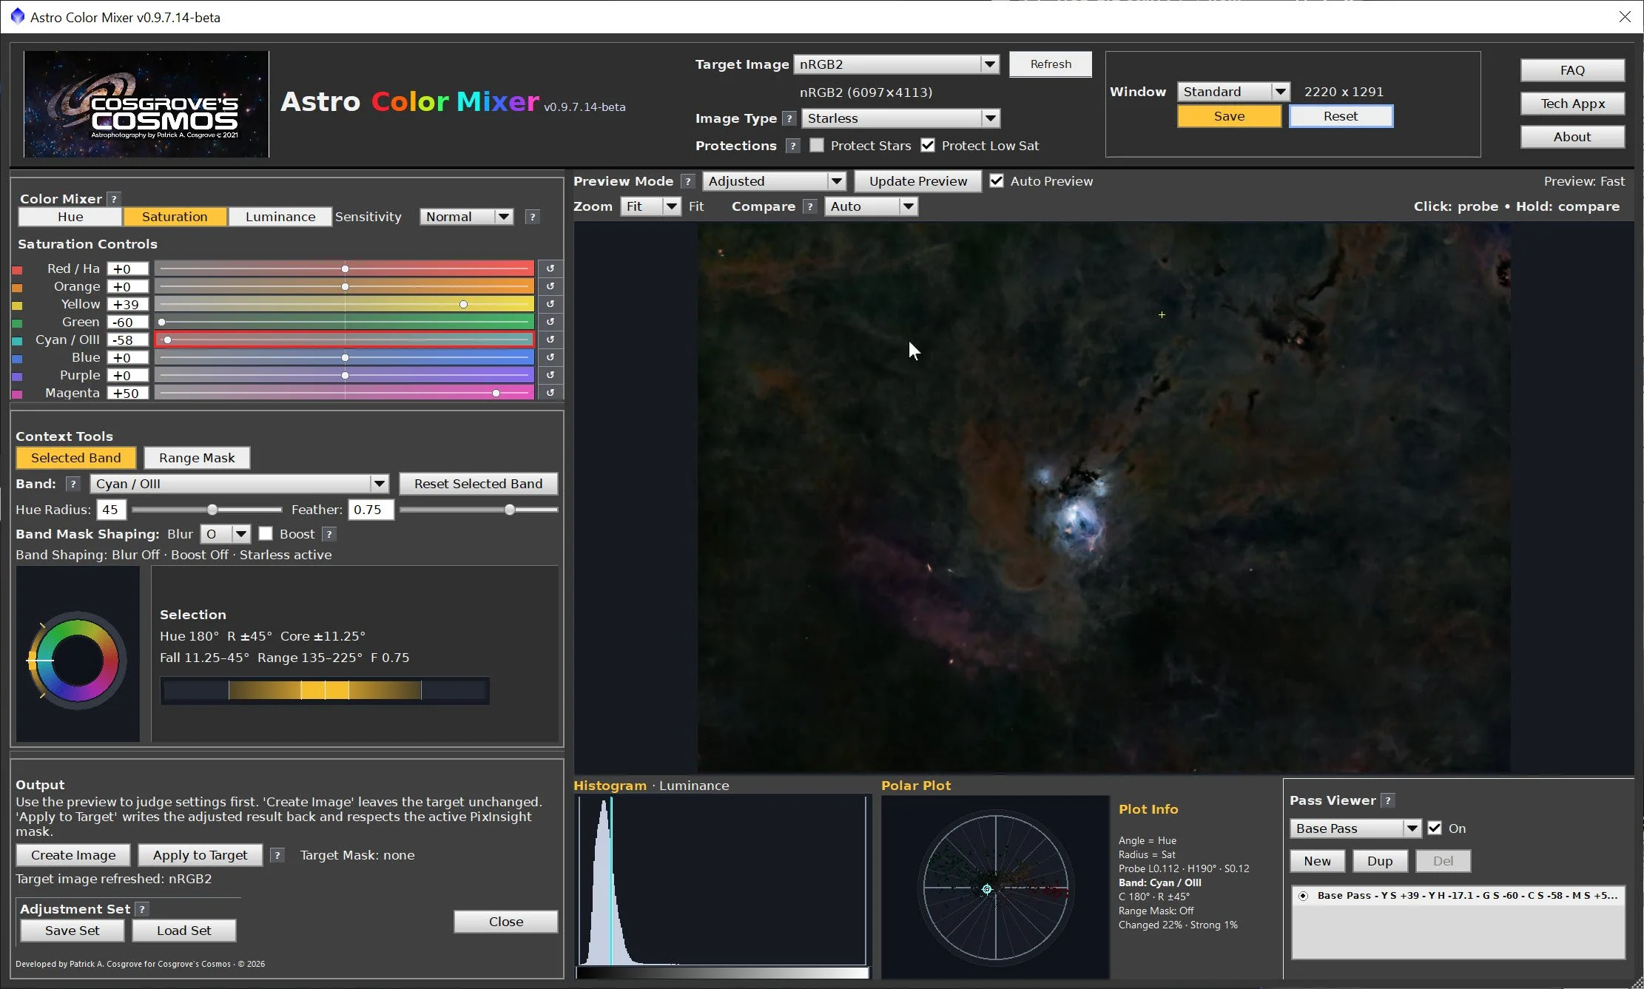Click the Feather value field
The image size is (1644, 989).
(371, 510)
